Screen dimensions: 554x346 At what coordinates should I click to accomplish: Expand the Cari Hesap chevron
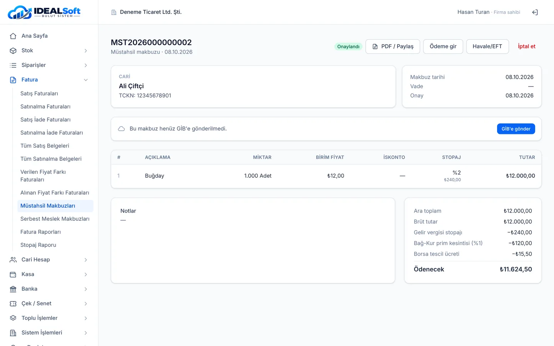point(86,259)
